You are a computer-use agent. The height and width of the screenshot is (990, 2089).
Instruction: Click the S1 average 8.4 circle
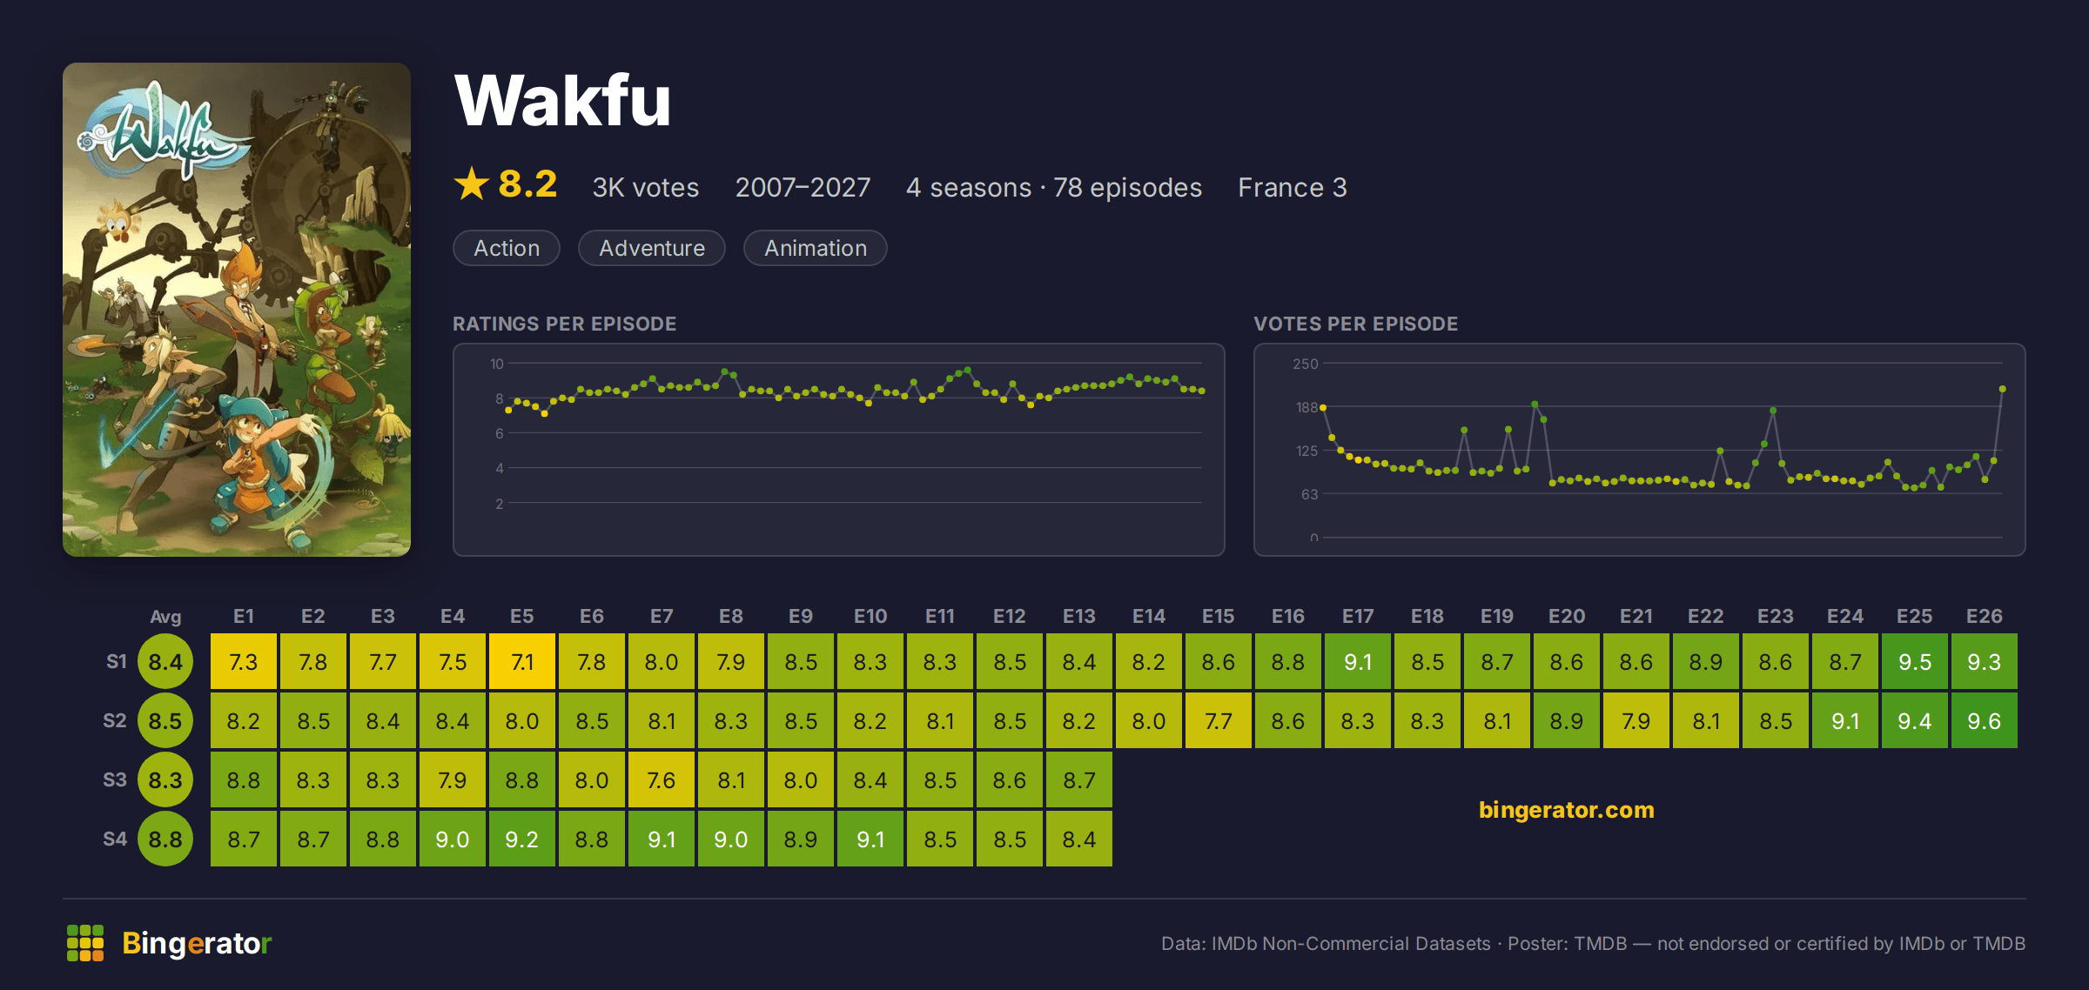click(x=165, y=662)
